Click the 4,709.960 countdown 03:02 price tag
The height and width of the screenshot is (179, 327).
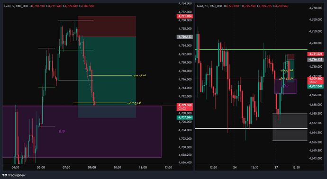(184, 107)
